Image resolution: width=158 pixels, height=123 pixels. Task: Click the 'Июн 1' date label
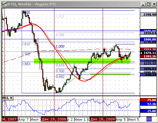[80, 119]
